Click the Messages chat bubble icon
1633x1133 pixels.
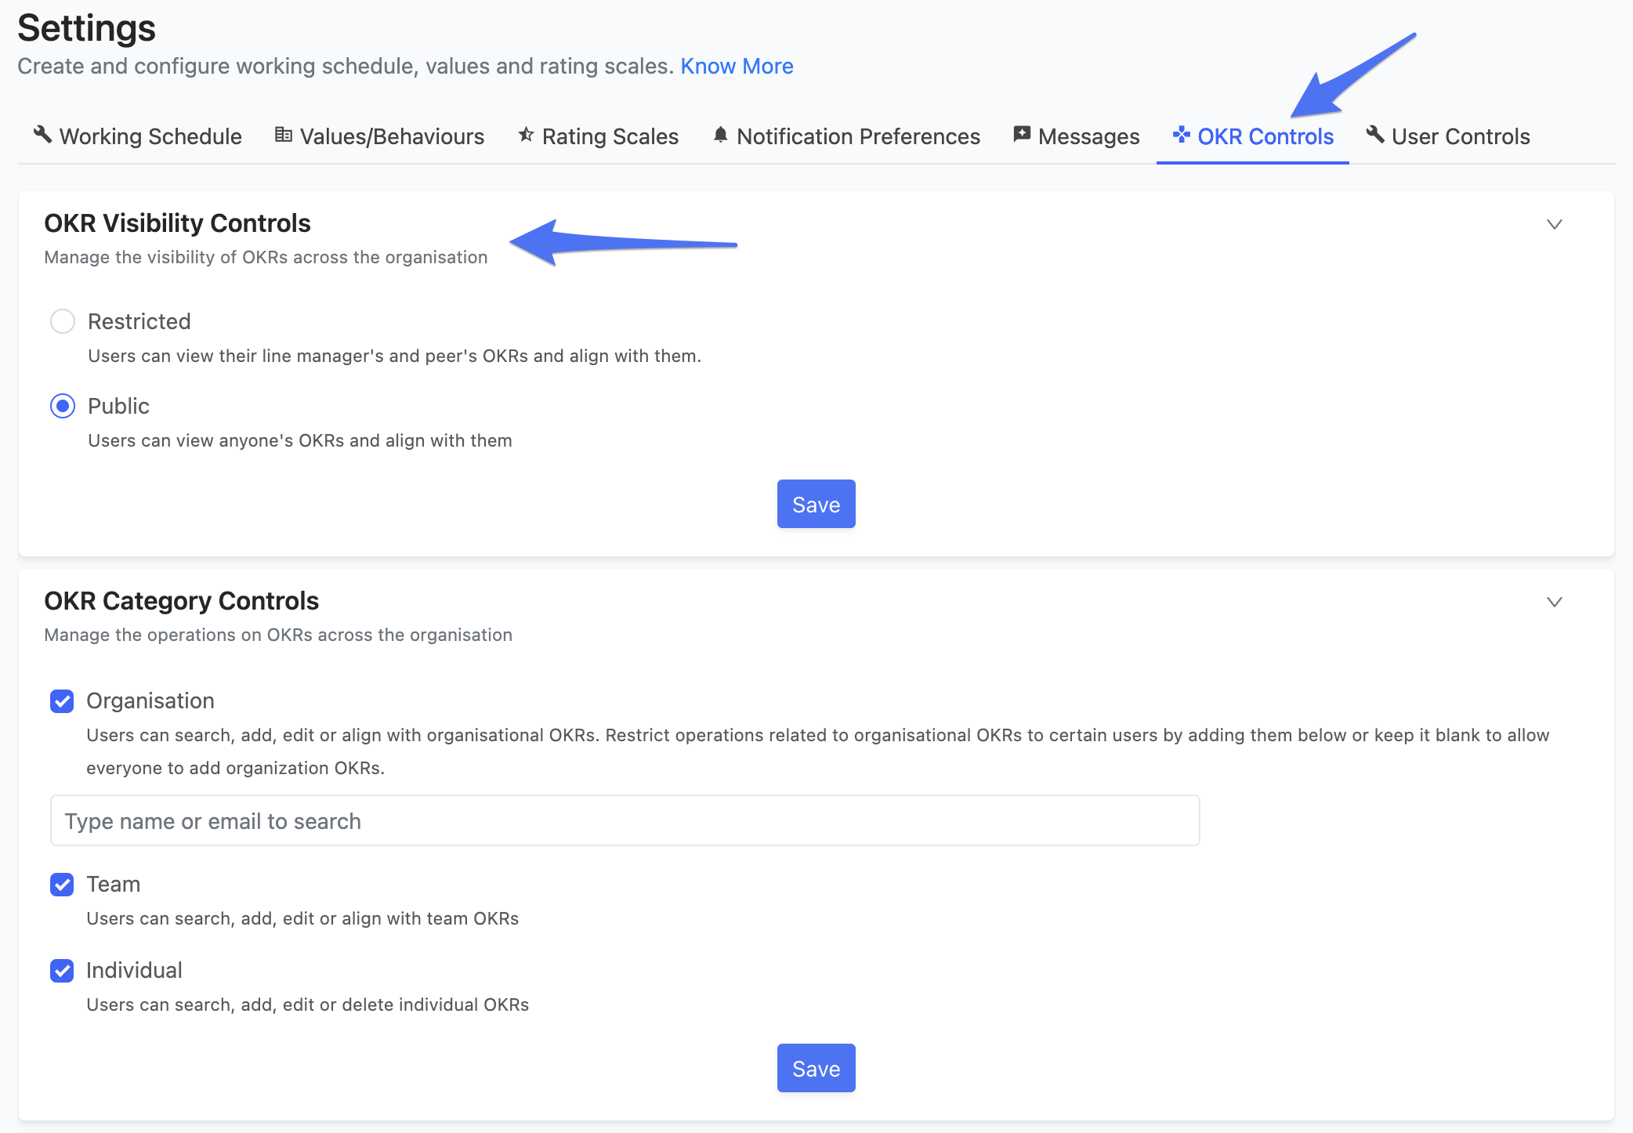(x=1022, y=135)
